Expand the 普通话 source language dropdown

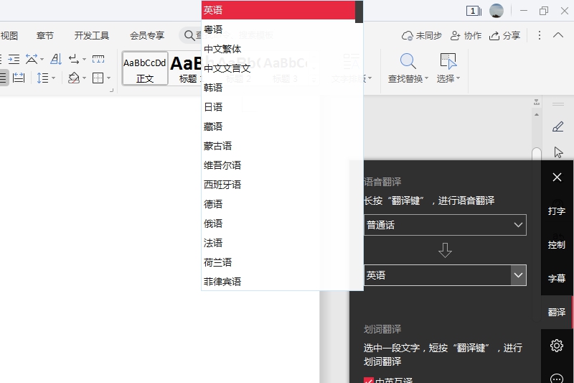click(445, 225)
